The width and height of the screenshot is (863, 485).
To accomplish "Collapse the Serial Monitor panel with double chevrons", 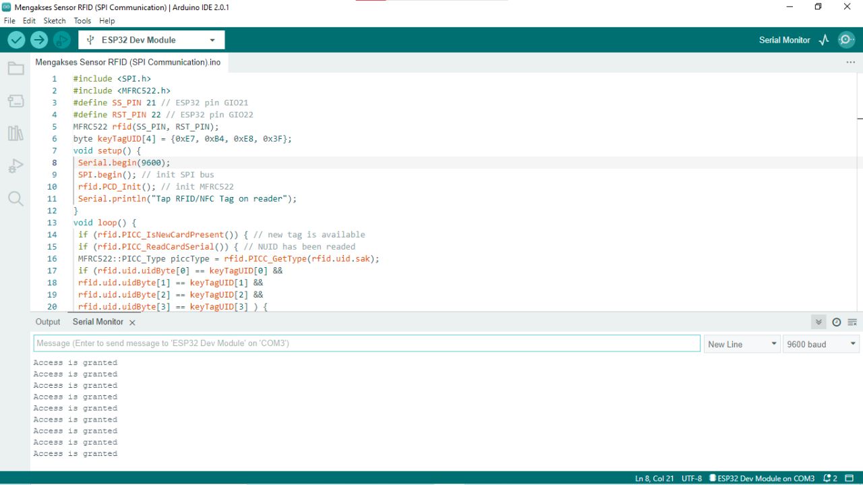I will pos(818,322).
